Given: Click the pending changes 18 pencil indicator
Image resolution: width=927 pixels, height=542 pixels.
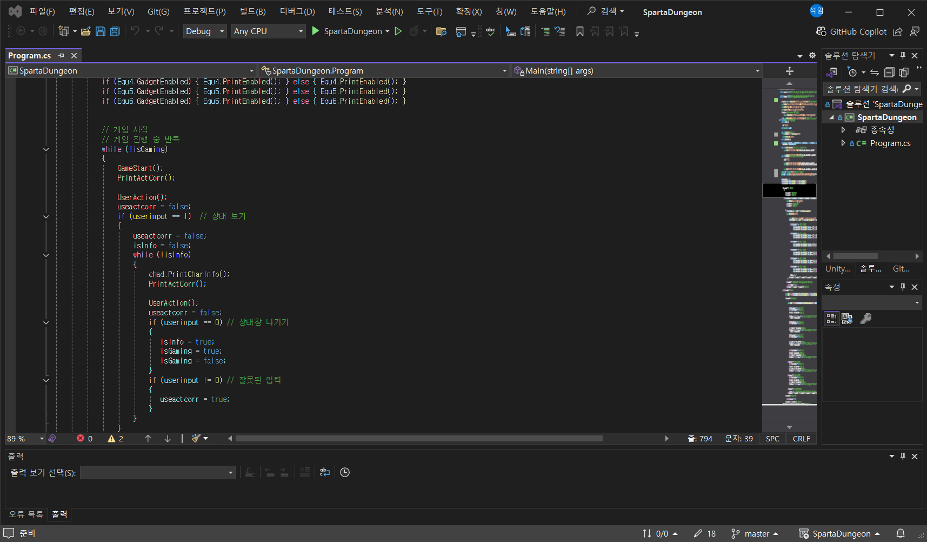Looking at the screenshot, I should click(x=705, y=534).
